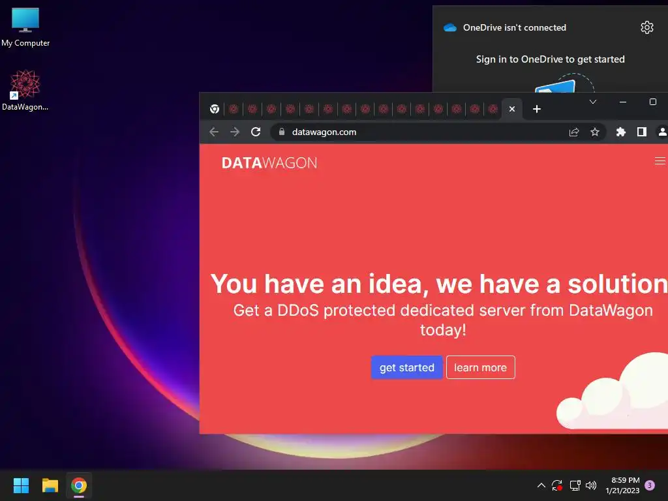Maximize the Chrome window
668x501 pixels.
coord(652,102)
